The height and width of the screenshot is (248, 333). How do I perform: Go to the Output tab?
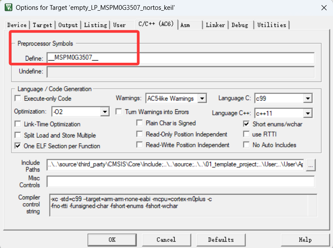click(68, 25)
